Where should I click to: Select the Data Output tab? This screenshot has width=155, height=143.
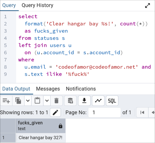(16, 89)
